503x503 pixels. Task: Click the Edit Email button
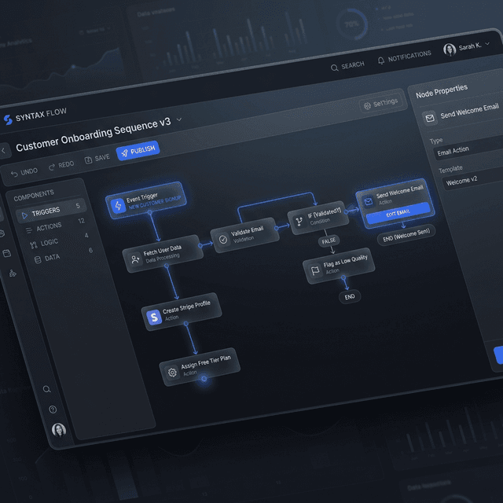pos(398,213)
